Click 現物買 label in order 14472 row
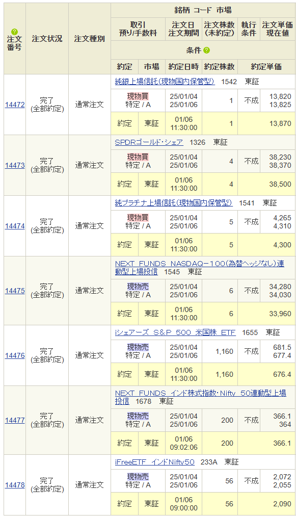Image resolution: width=296 pixels, height=516 pixels. (138, 96)
